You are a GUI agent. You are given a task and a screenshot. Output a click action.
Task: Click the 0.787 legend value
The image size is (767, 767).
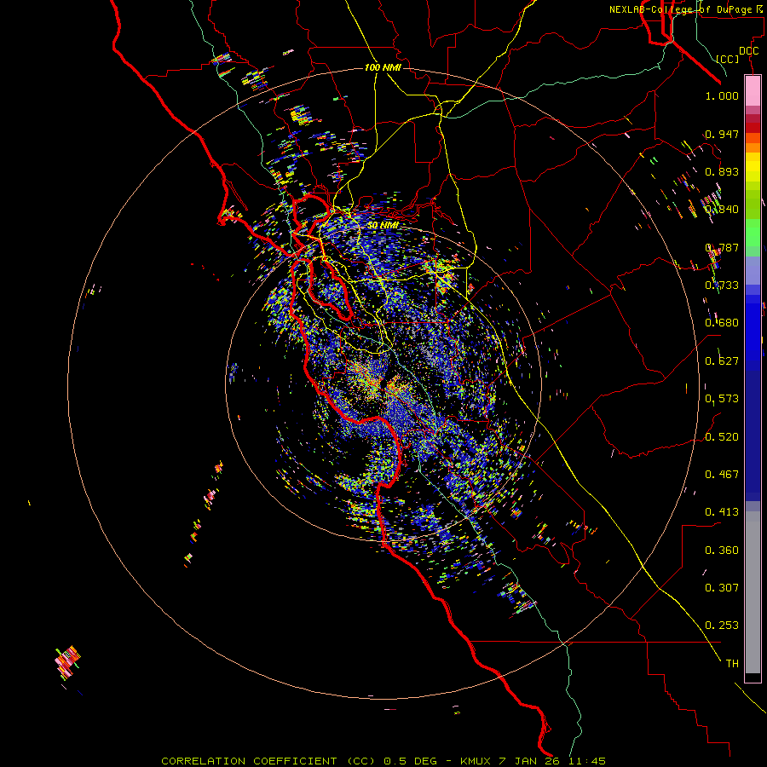[x=722, y=247]
